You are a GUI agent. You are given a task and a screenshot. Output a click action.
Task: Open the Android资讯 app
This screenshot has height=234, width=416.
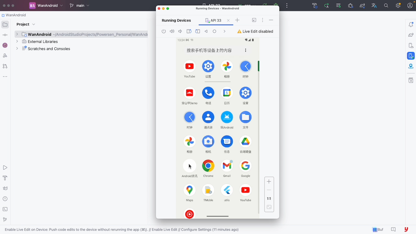(x=189, y=168)
